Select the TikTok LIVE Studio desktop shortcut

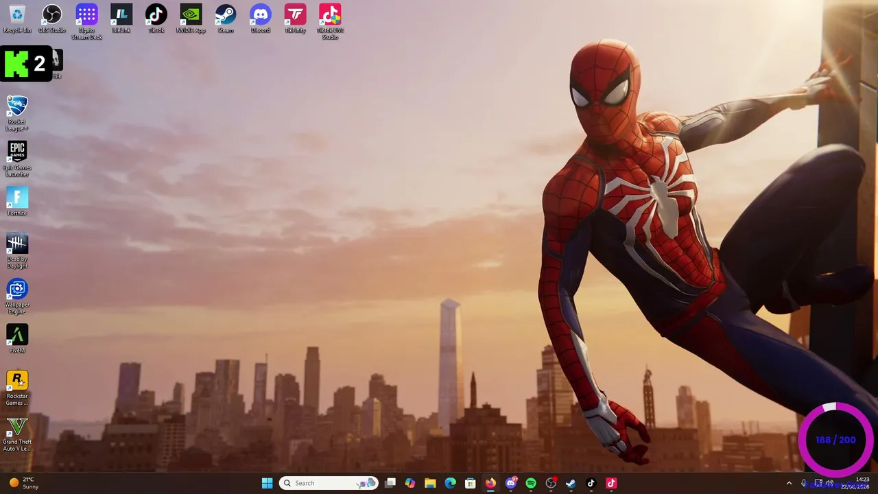[330, 22]
